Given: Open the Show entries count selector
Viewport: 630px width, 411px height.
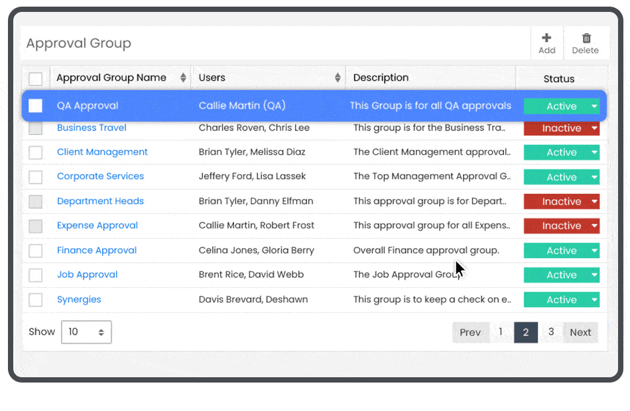Looking at the screenshot, I should coord(86,332).
